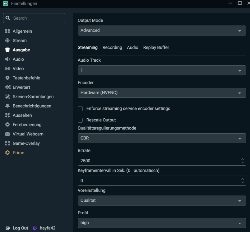250x232 pixels.
Task: Open the Szenen-Sammlungen settings section
Action: tap(33, 97)
